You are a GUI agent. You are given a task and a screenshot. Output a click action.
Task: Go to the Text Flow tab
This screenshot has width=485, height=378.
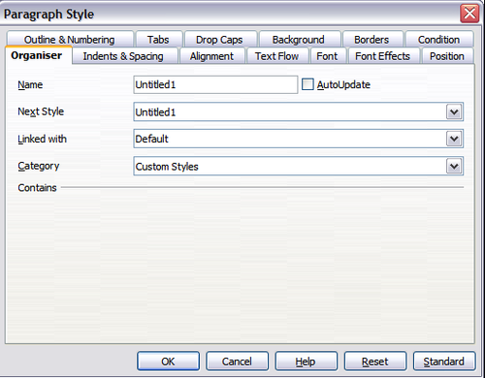(x=277, y=56)
